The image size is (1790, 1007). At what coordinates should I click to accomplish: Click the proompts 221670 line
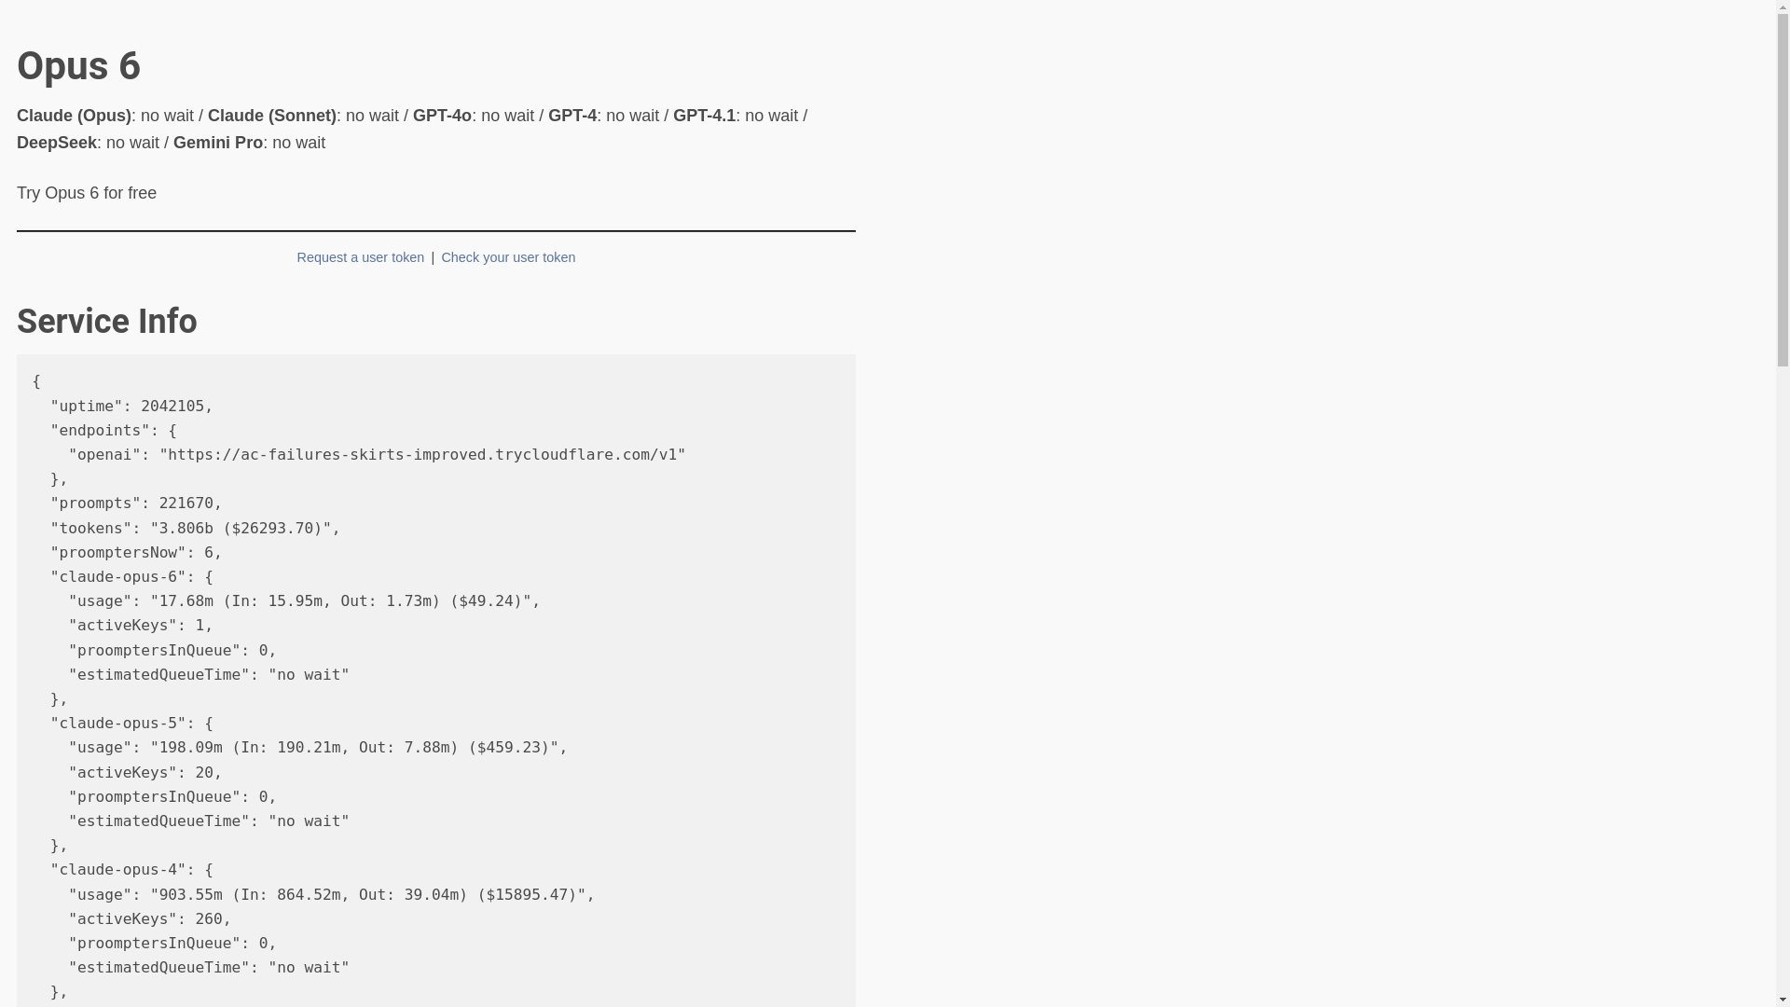(136, 504)
